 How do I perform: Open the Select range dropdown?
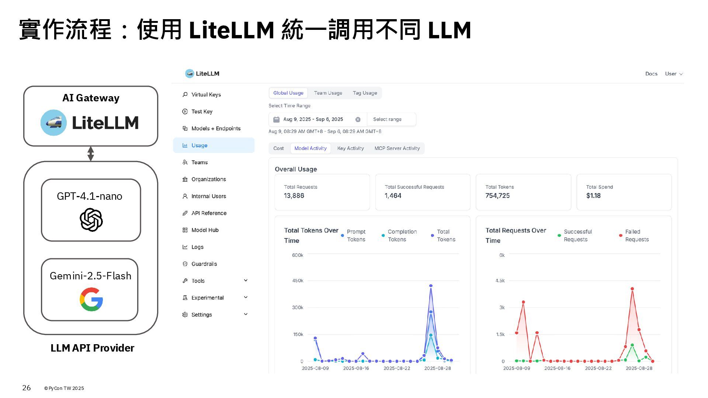click(x=392, y=119)
